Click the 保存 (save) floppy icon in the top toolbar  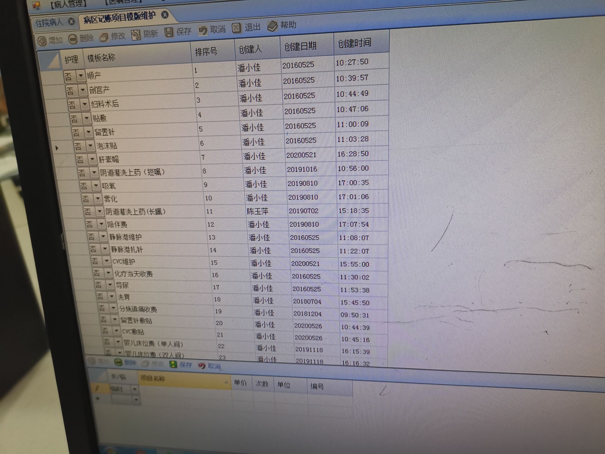tap(169, 32)
